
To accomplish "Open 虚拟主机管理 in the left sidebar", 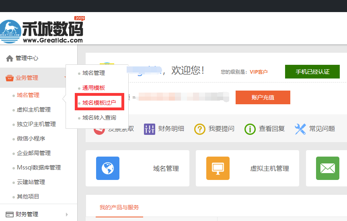I will click(x=34, y=109).
